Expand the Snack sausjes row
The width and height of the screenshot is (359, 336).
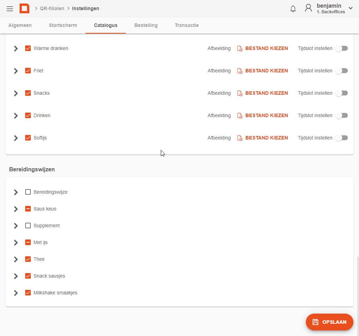16,276
